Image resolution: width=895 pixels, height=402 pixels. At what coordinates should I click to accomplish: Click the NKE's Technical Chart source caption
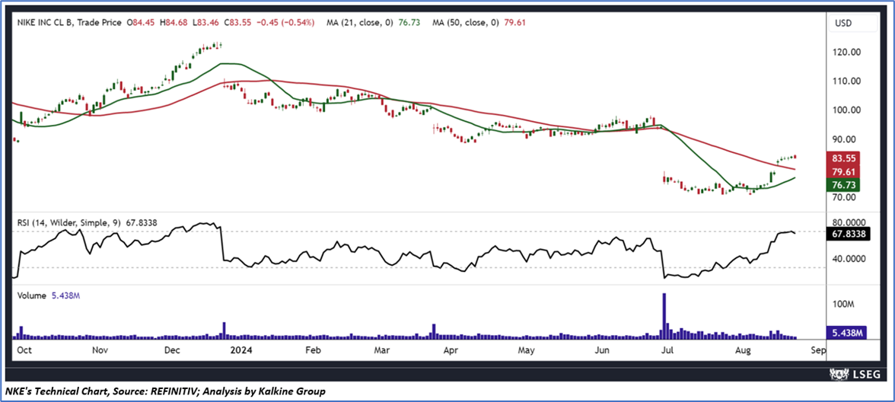click(x=166, y=391)
